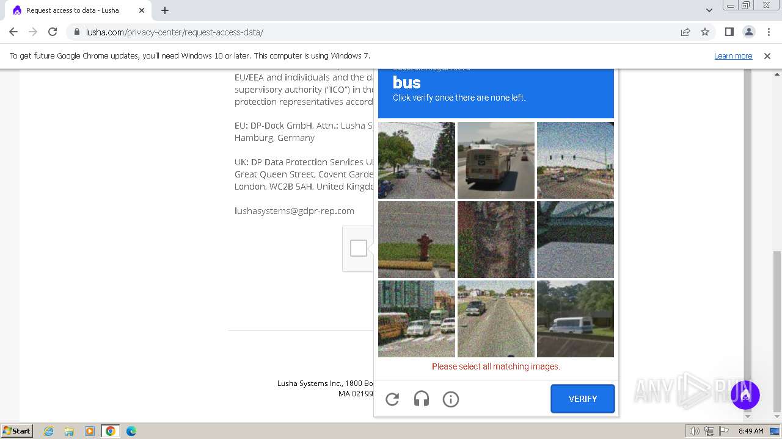This screenshot has width=782, height=439.
Task: Select the traffic lights intersection tile
Action: point(576,160)
